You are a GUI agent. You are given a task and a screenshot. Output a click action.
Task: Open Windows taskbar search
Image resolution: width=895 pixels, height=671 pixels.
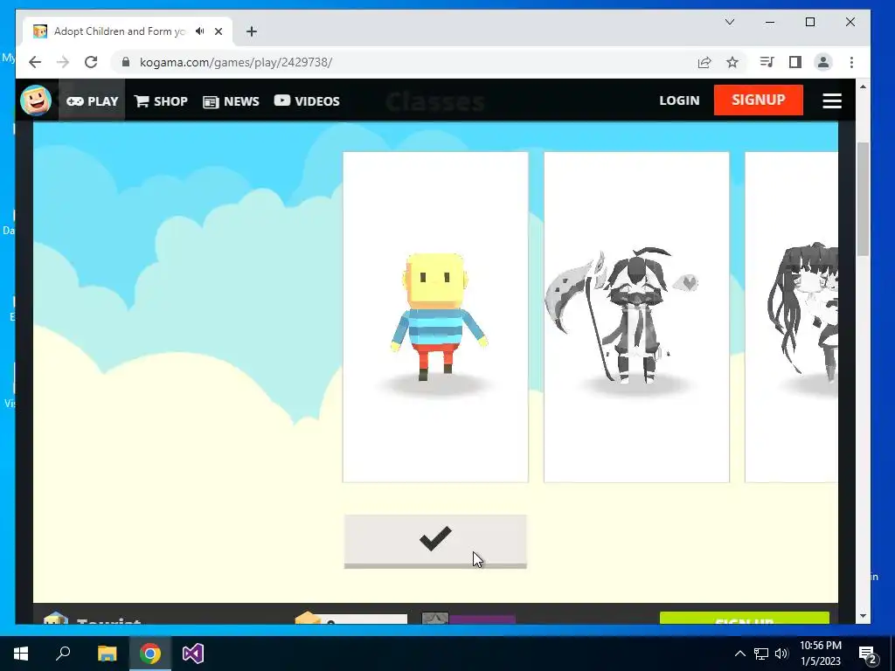pyautogui.click(x=63, y=654)
